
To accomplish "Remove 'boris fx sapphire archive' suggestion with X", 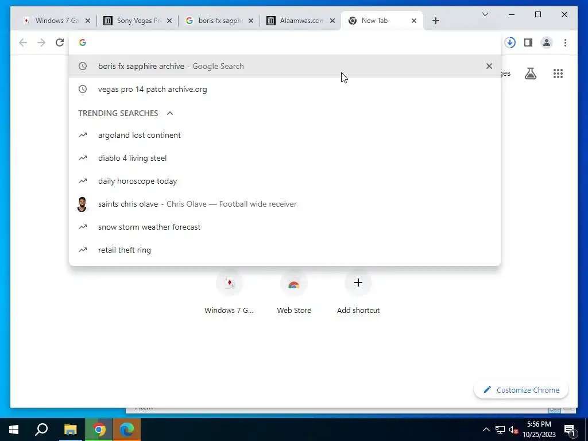I will point(489,66).
